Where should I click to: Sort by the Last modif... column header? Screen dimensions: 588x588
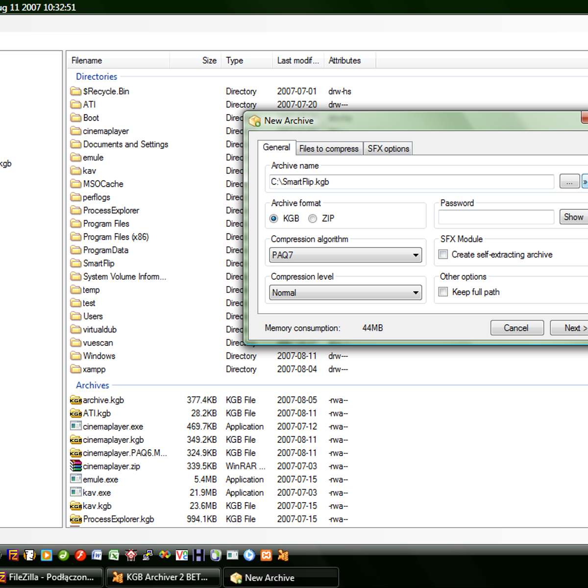coord(298,60)
